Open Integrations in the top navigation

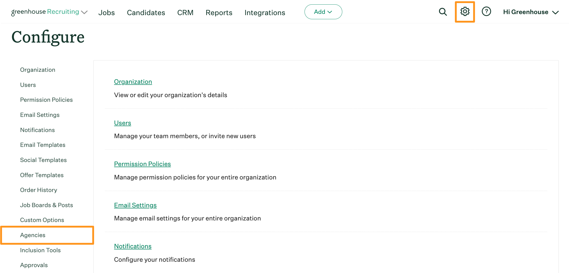tap(265, 13)
